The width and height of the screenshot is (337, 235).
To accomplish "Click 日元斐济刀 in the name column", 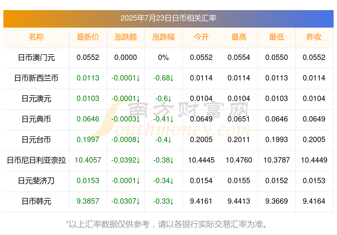I will 36,181.
